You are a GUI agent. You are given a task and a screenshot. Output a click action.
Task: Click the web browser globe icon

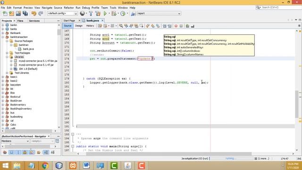click(83, 13)
